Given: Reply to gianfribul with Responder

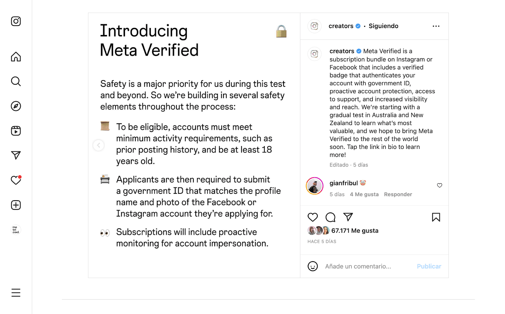Looking at the screenshot, I should tap(398, 194).
